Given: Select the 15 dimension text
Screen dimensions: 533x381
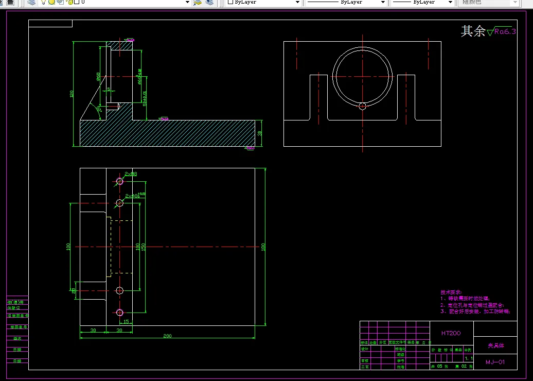Looking at the screenshot, I should click(x=126, y=321).
